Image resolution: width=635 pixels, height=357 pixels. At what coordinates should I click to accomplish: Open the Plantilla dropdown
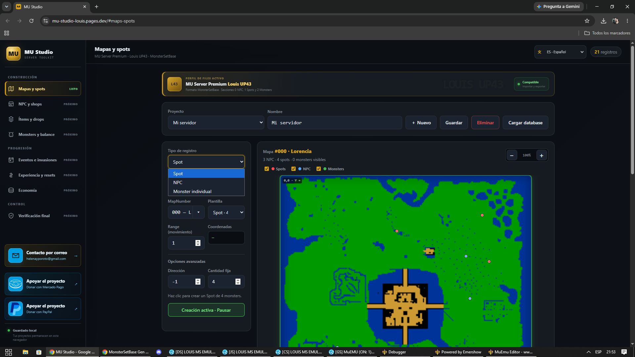[x=226, y=213]
